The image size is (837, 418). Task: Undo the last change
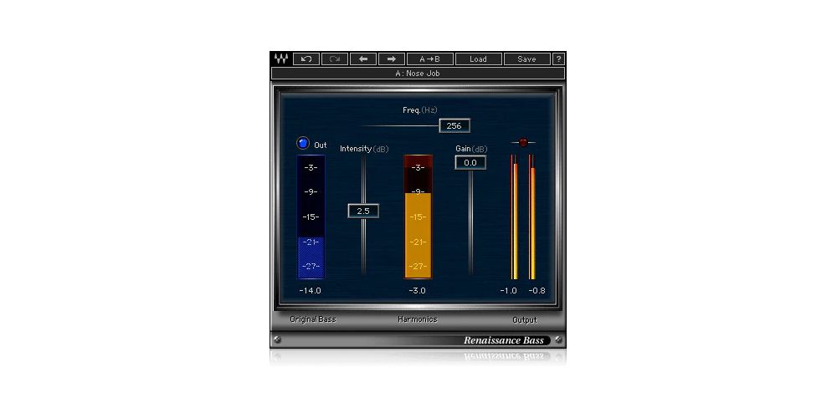(306, 59)
